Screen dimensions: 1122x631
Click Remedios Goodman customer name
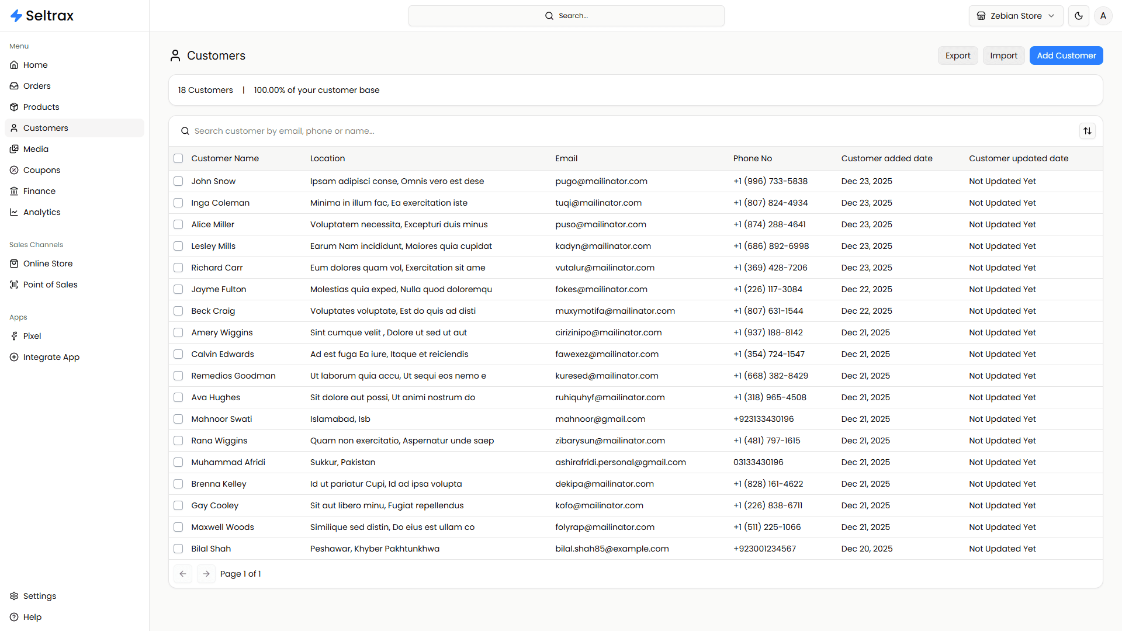pos(233,376)
